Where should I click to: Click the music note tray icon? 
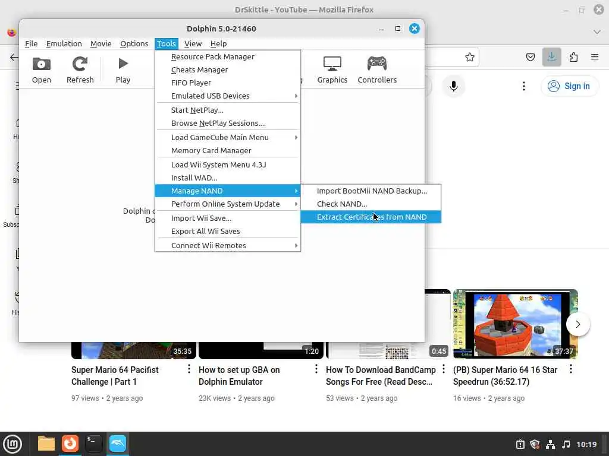[x=566, y=444]
